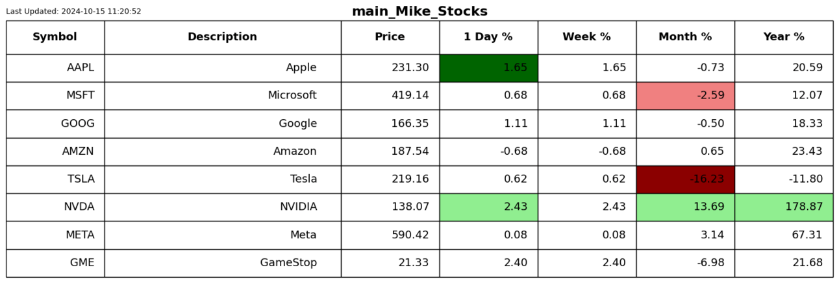
Task: Click the Price column header
Action: 390,38
